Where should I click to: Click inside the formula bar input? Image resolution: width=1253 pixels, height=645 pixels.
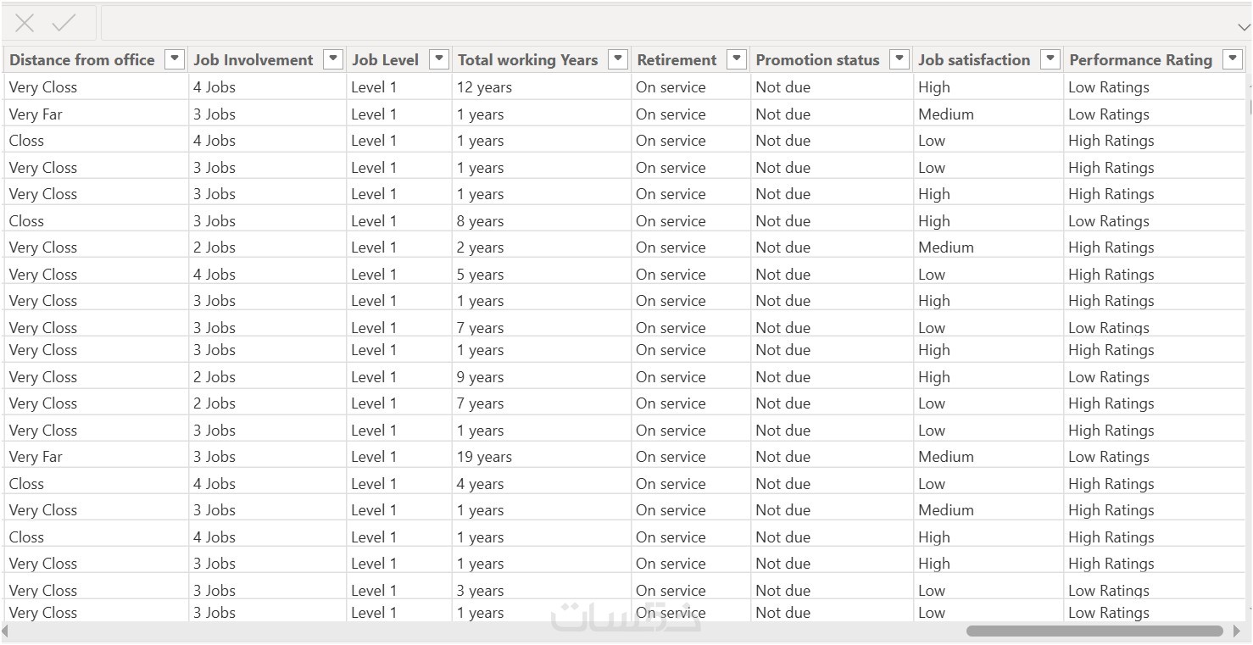coord(661,24)
